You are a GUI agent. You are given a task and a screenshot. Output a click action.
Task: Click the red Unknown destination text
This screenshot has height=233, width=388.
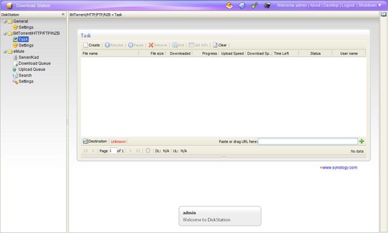click(118, 141)
